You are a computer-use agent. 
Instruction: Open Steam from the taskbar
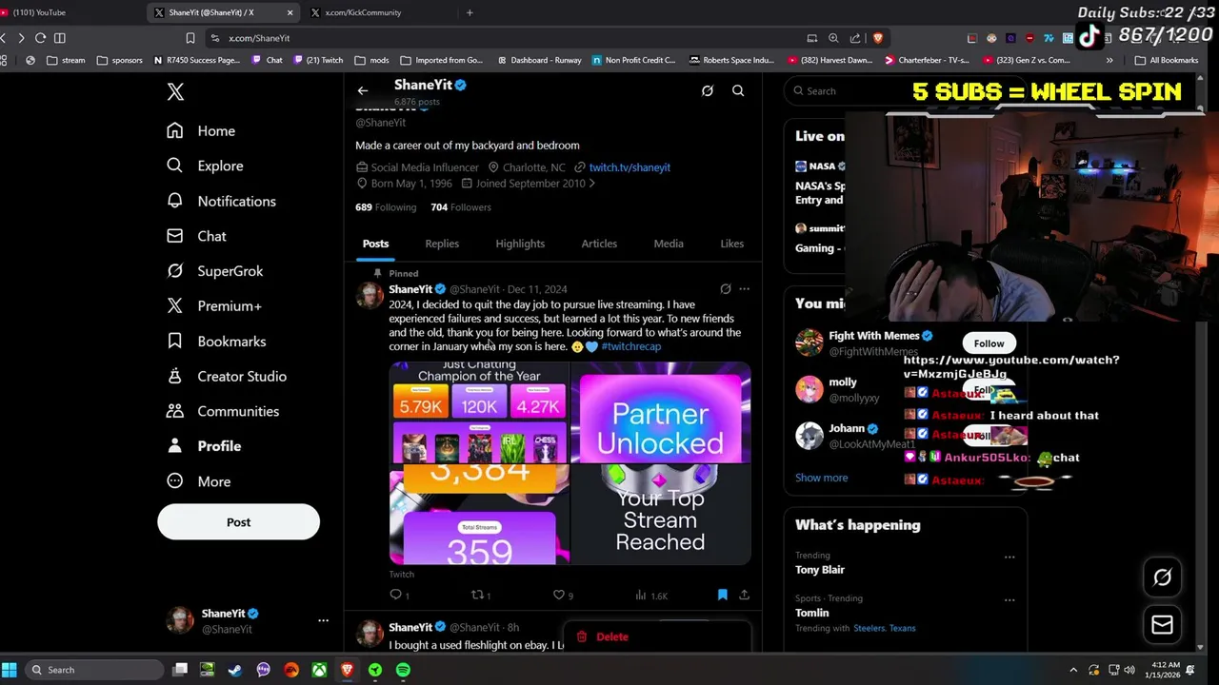[x=235, y=670]
